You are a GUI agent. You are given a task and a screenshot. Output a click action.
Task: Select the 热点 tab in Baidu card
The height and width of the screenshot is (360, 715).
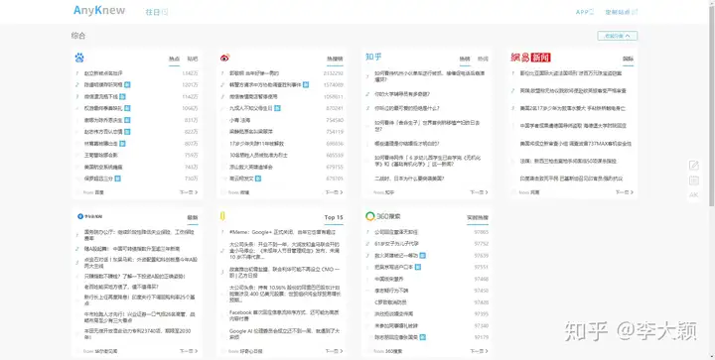(174, 60)
